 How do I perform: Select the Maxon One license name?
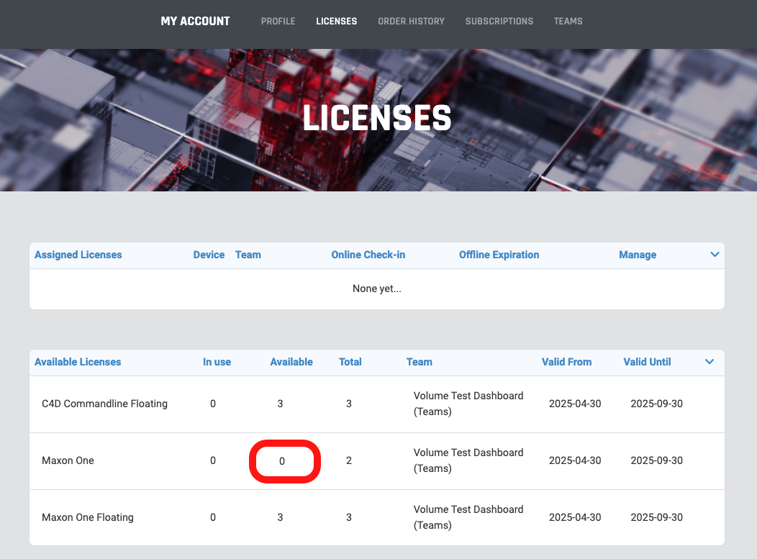(68, 460)
